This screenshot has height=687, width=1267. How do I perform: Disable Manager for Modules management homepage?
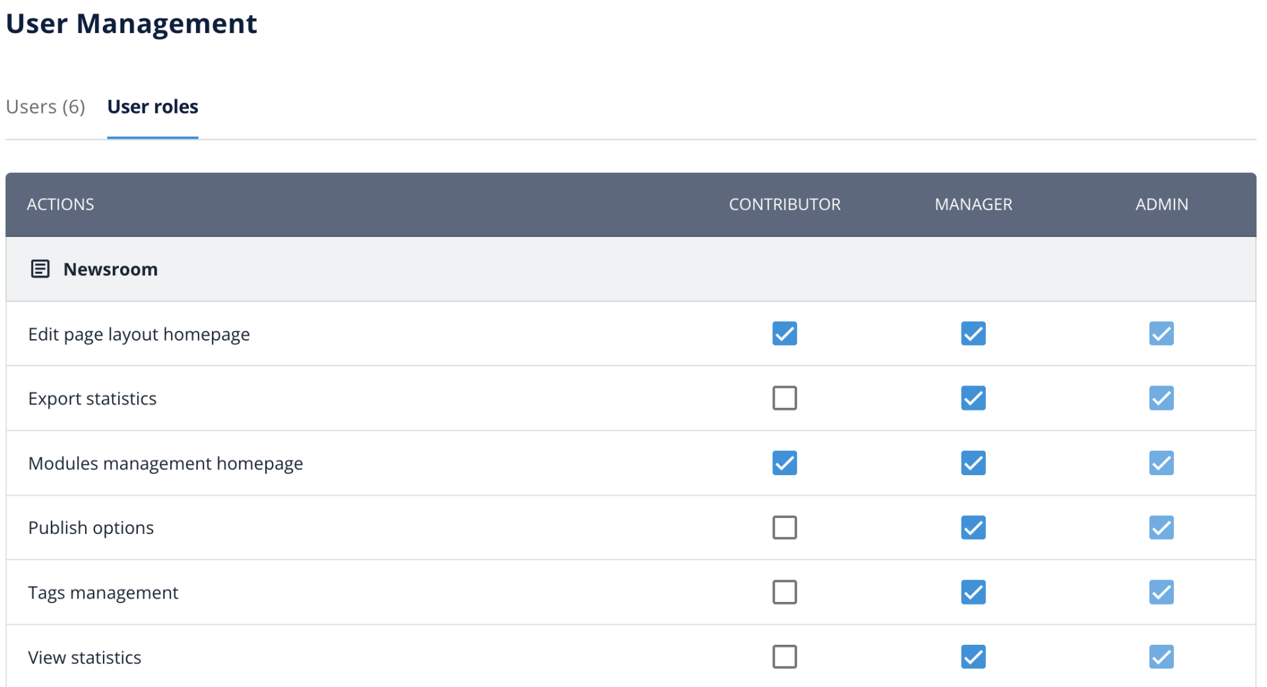click(x=973, y=463)
